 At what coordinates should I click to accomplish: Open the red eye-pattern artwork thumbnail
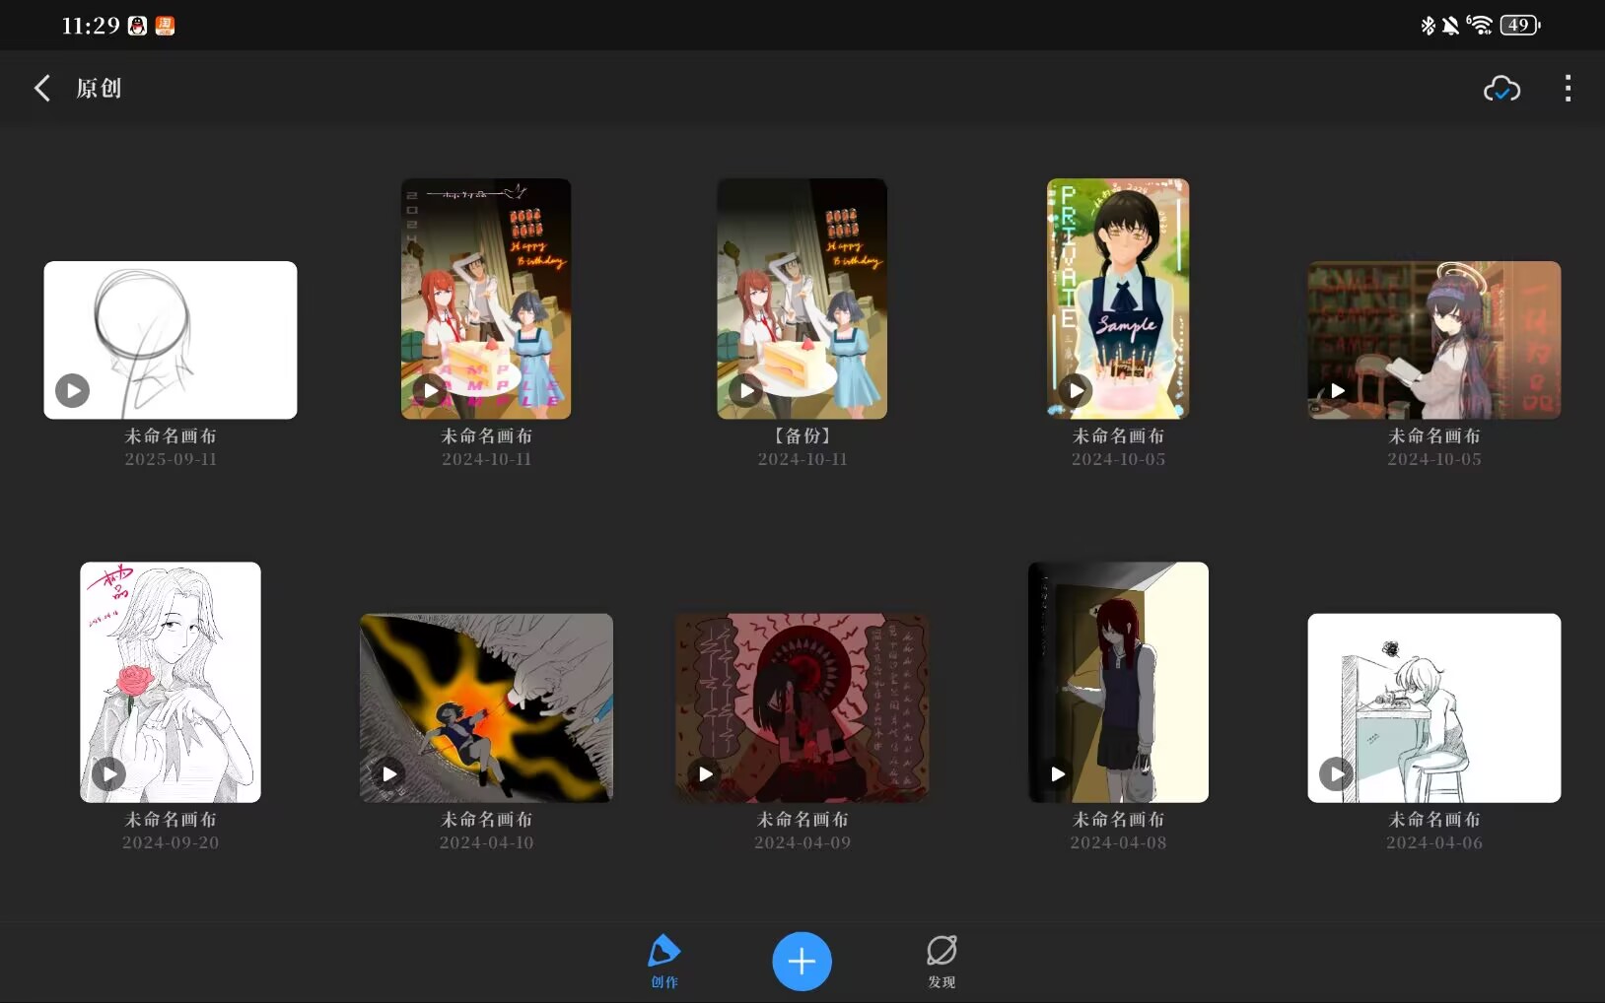[802, 707]
